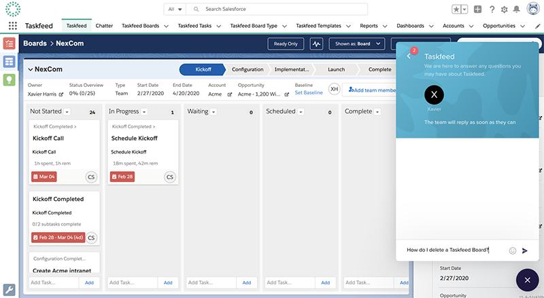The height and width of the screenshot is (298, 544).
Task: Open the red task list sidebar icon
Action: coord(10,43)
